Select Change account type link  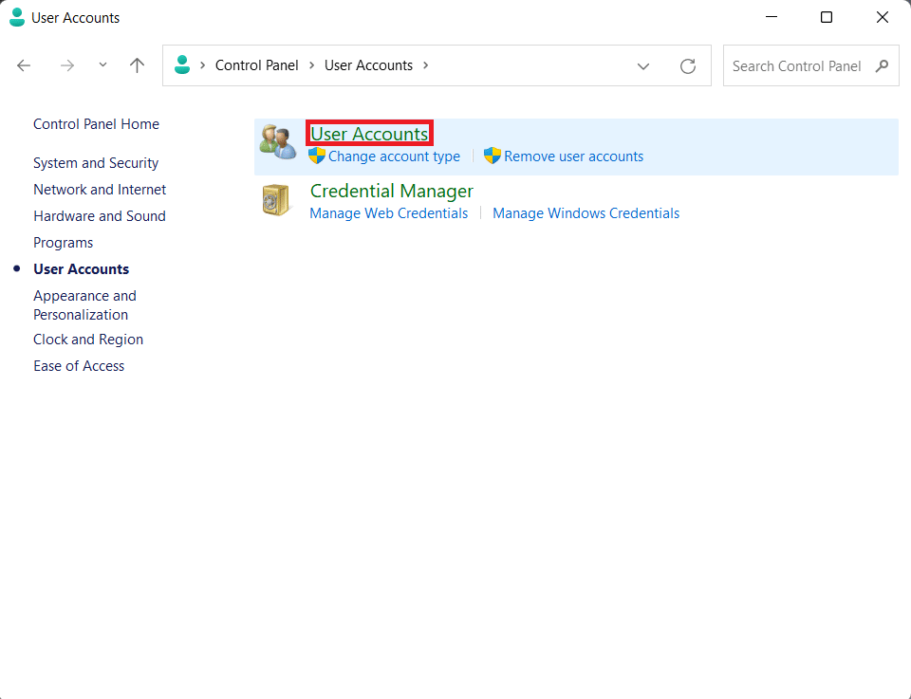[x=394, y=156]
